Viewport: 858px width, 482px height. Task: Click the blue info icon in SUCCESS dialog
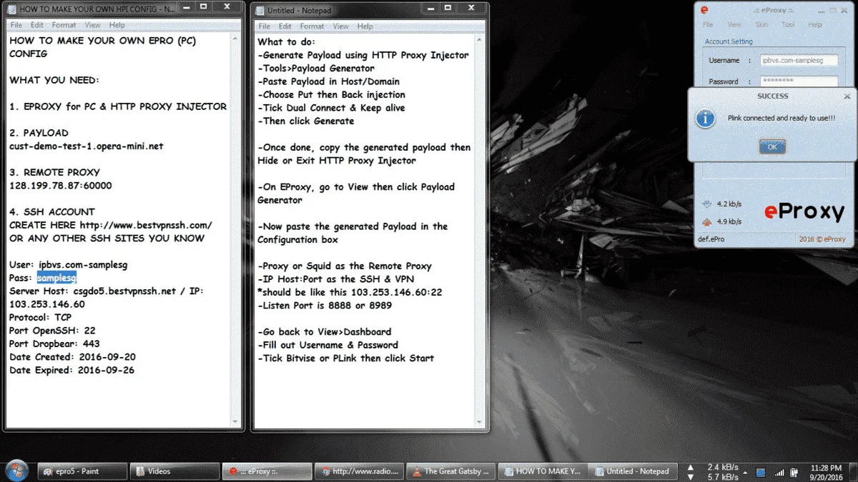coord(706,119)
